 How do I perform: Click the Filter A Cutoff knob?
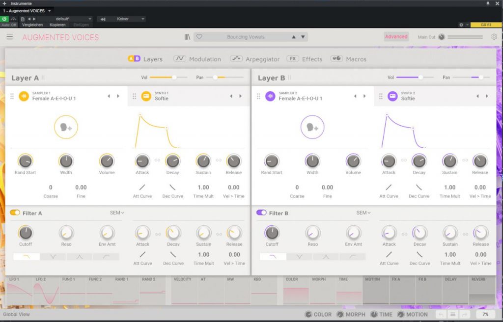[x=26, y=233]
